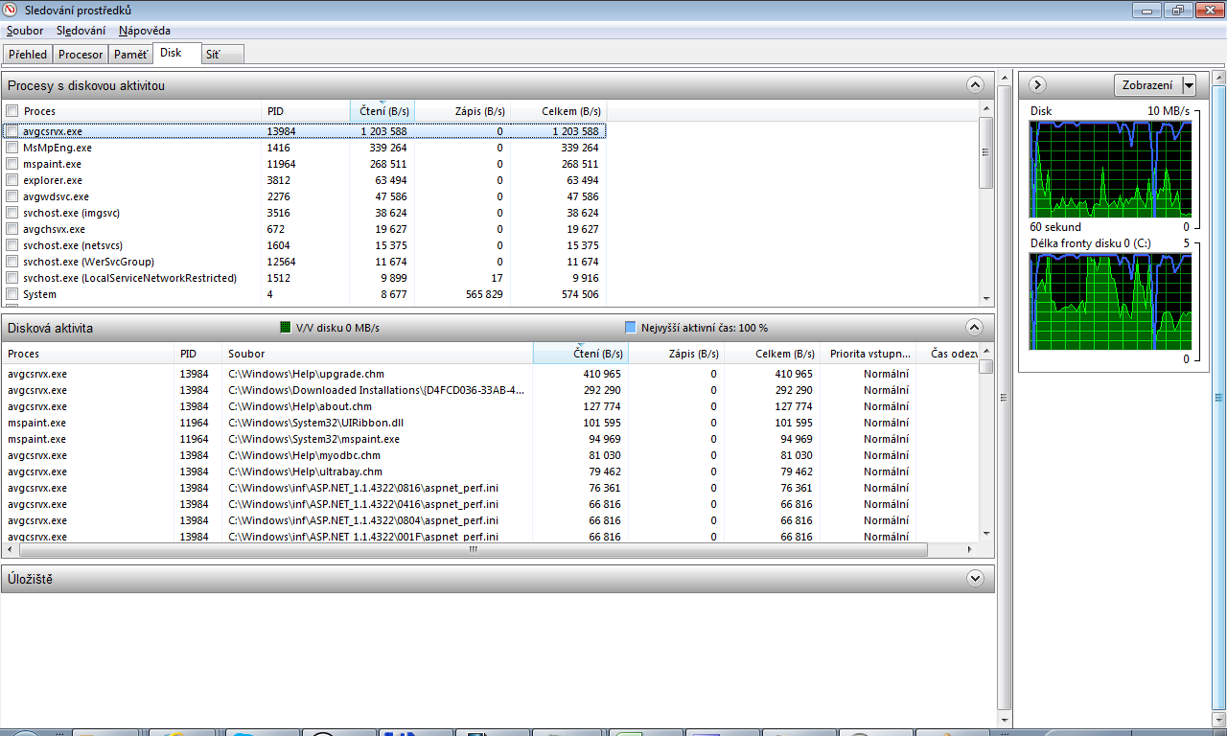
Task: Click the process list scroll-down arrow
Action: [x=985, y=299]
